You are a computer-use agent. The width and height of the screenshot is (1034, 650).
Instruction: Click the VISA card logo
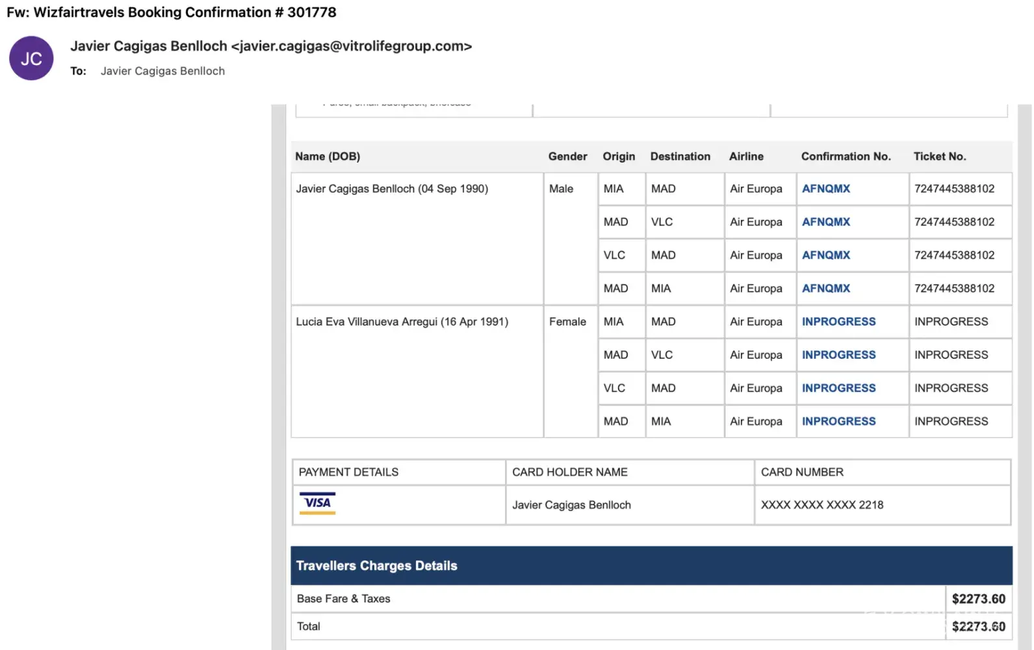coord(317,504)
